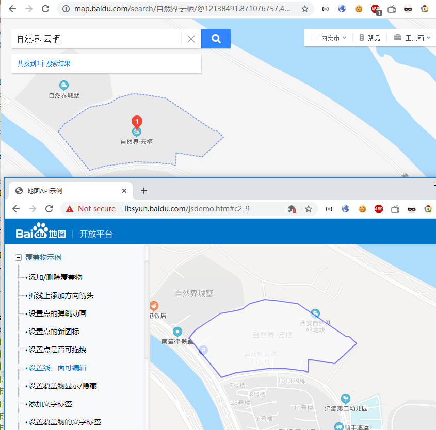This screenshot has width=436, height=430.
Task: Open site info icon beside map.baidu.com URL
Action: tap(66, 9)
